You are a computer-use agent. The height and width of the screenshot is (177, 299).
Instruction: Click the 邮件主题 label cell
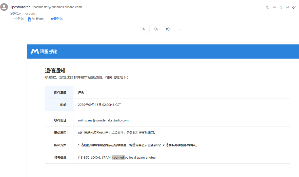pos(59,92)
